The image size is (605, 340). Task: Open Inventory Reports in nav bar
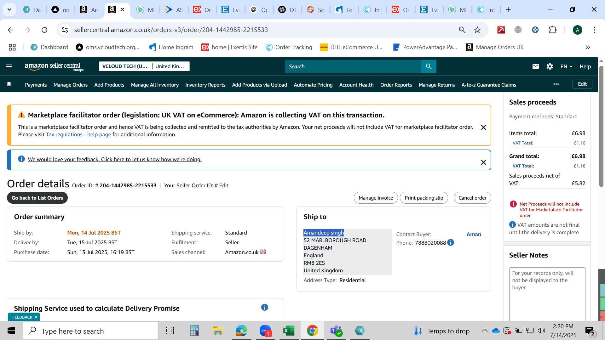(x=205, y=85)
